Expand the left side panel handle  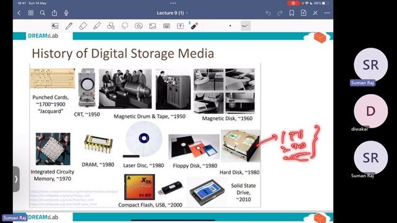16,179
